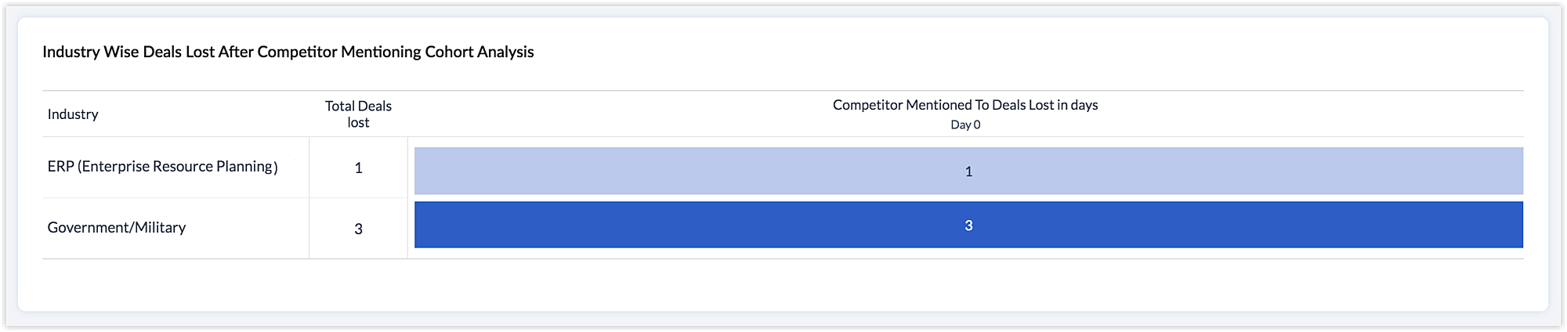Select the light blue ERP Day 0 bar
Image resolution: width=1567 pixels, height=332 pixels.
tap(705, 171)
